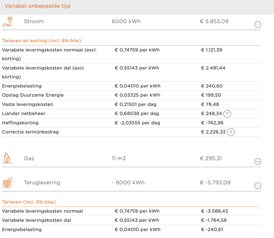
Task: Collapse the Stroom section chevron
Action: tap(258, 25)
